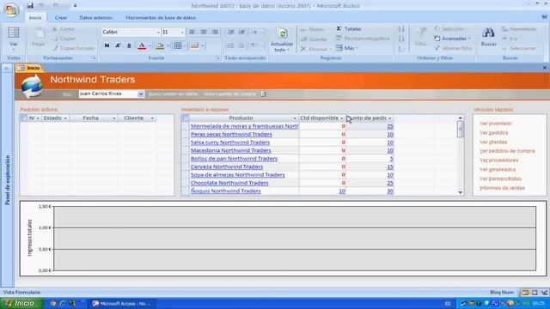550x309 pixels.
Task: Open Mermelada de moras y frambuesas product
Action: coord(244,126)
